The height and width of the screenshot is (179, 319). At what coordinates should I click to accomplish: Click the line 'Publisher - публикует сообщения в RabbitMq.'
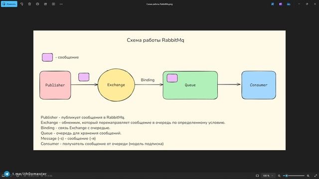(x=83, y=117)
